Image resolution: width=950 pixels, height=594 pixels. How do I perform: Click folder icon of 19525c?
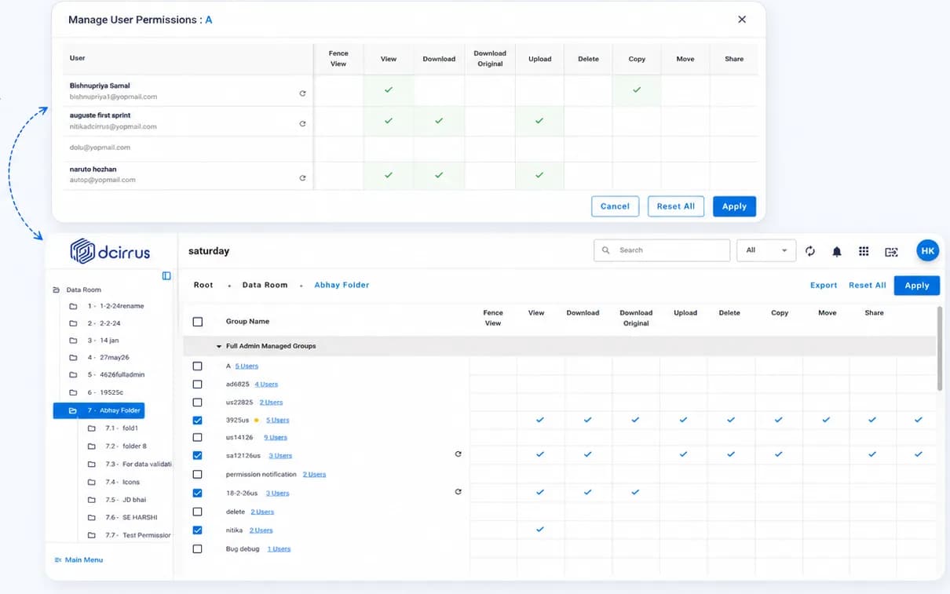point(73,392)
